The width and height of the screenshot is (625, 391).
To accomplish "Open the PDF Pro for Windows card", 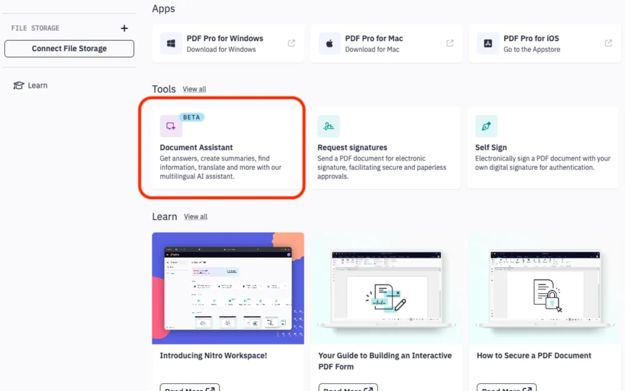I will 228,43.
